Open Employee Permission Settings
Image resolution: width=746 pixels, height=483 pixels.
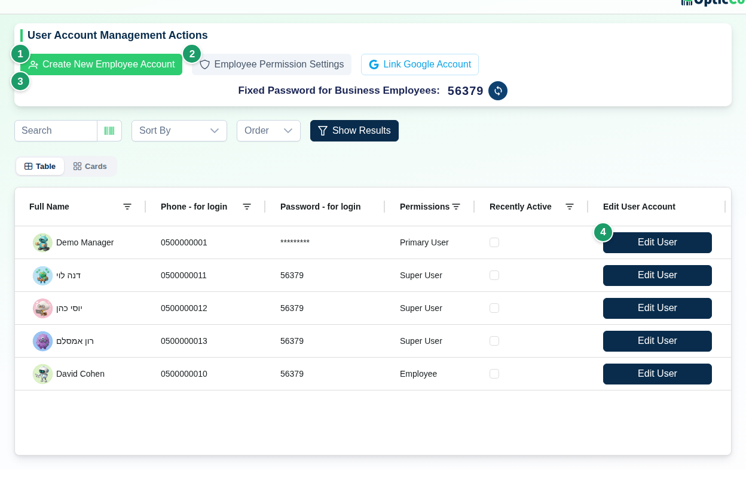click(271, 64)
